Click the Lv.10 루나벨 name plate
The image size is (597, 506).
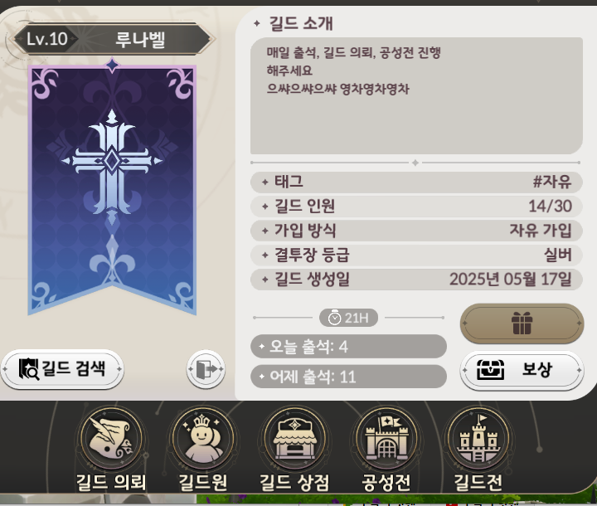[x=112, y=39]
